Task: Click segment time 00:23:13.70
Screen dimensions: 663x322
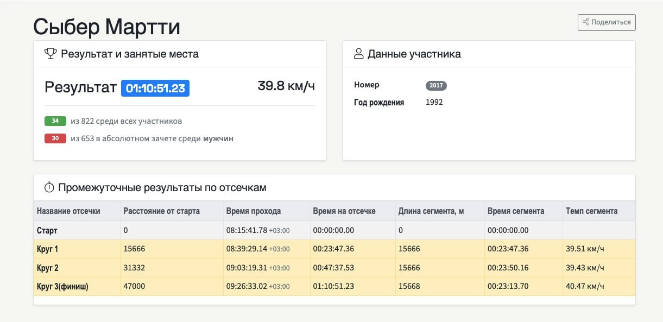Action: coord(508,287)
